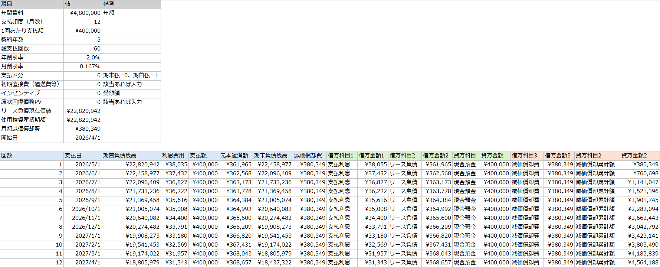The image size is (660, 267).
Task: Click the 期末払=0、期首払=1 note cell
Action: 131,75
